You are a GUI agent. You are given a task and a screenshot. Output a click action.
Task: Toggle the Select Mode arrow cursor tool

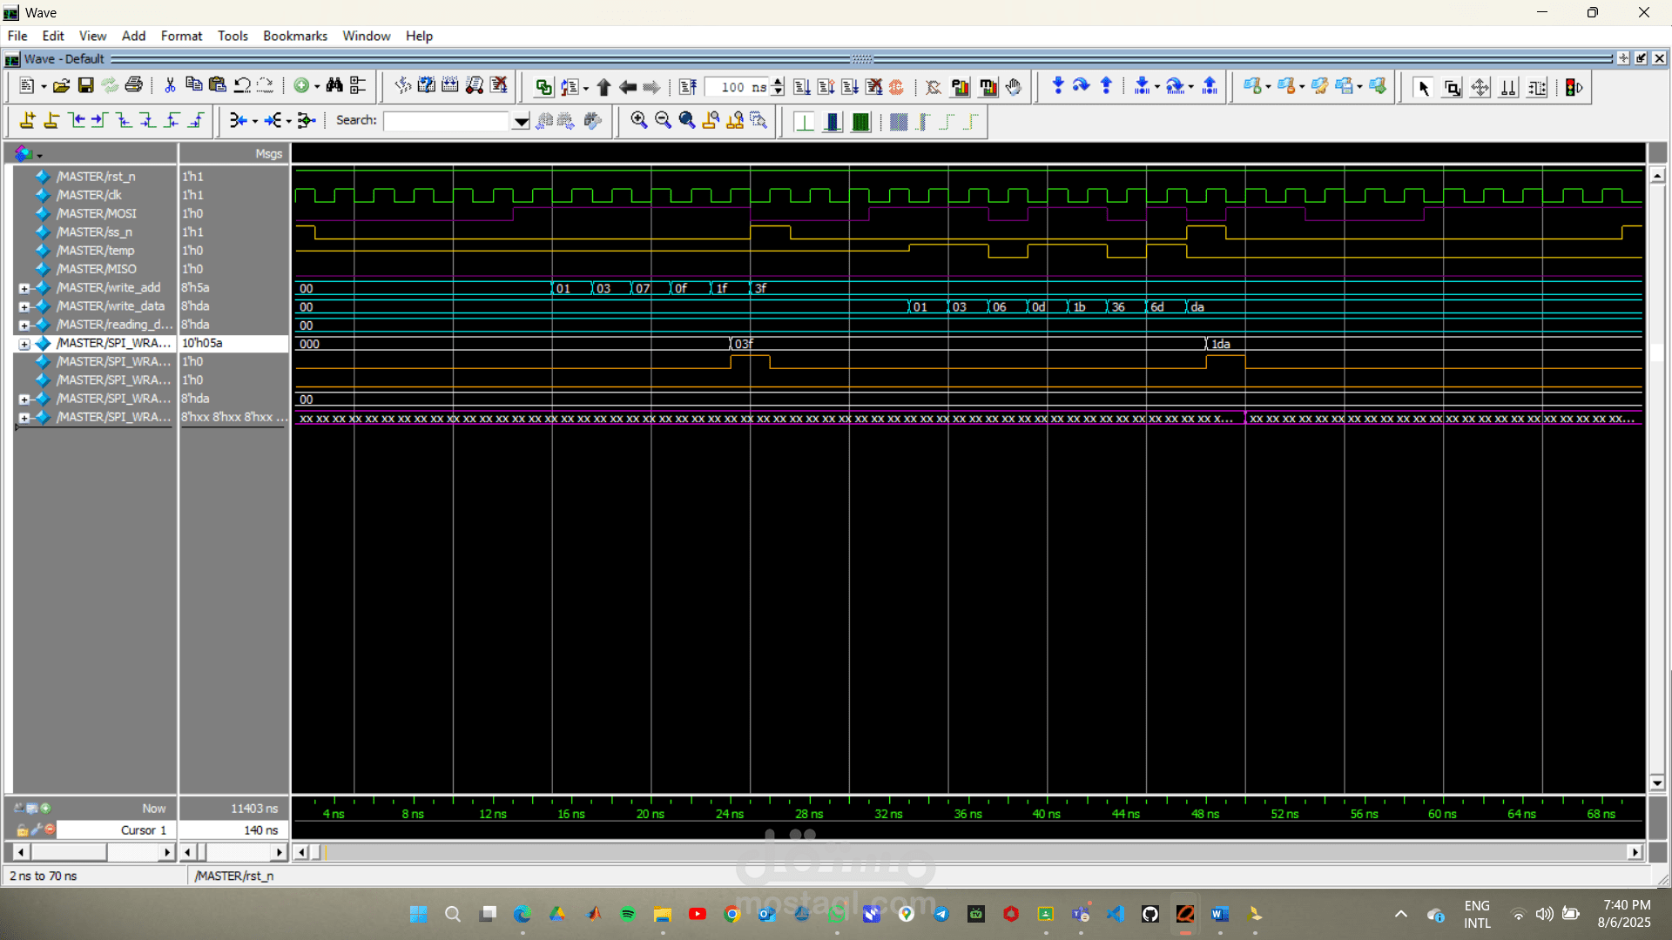pyautogui.click(x=1424, y=87)
